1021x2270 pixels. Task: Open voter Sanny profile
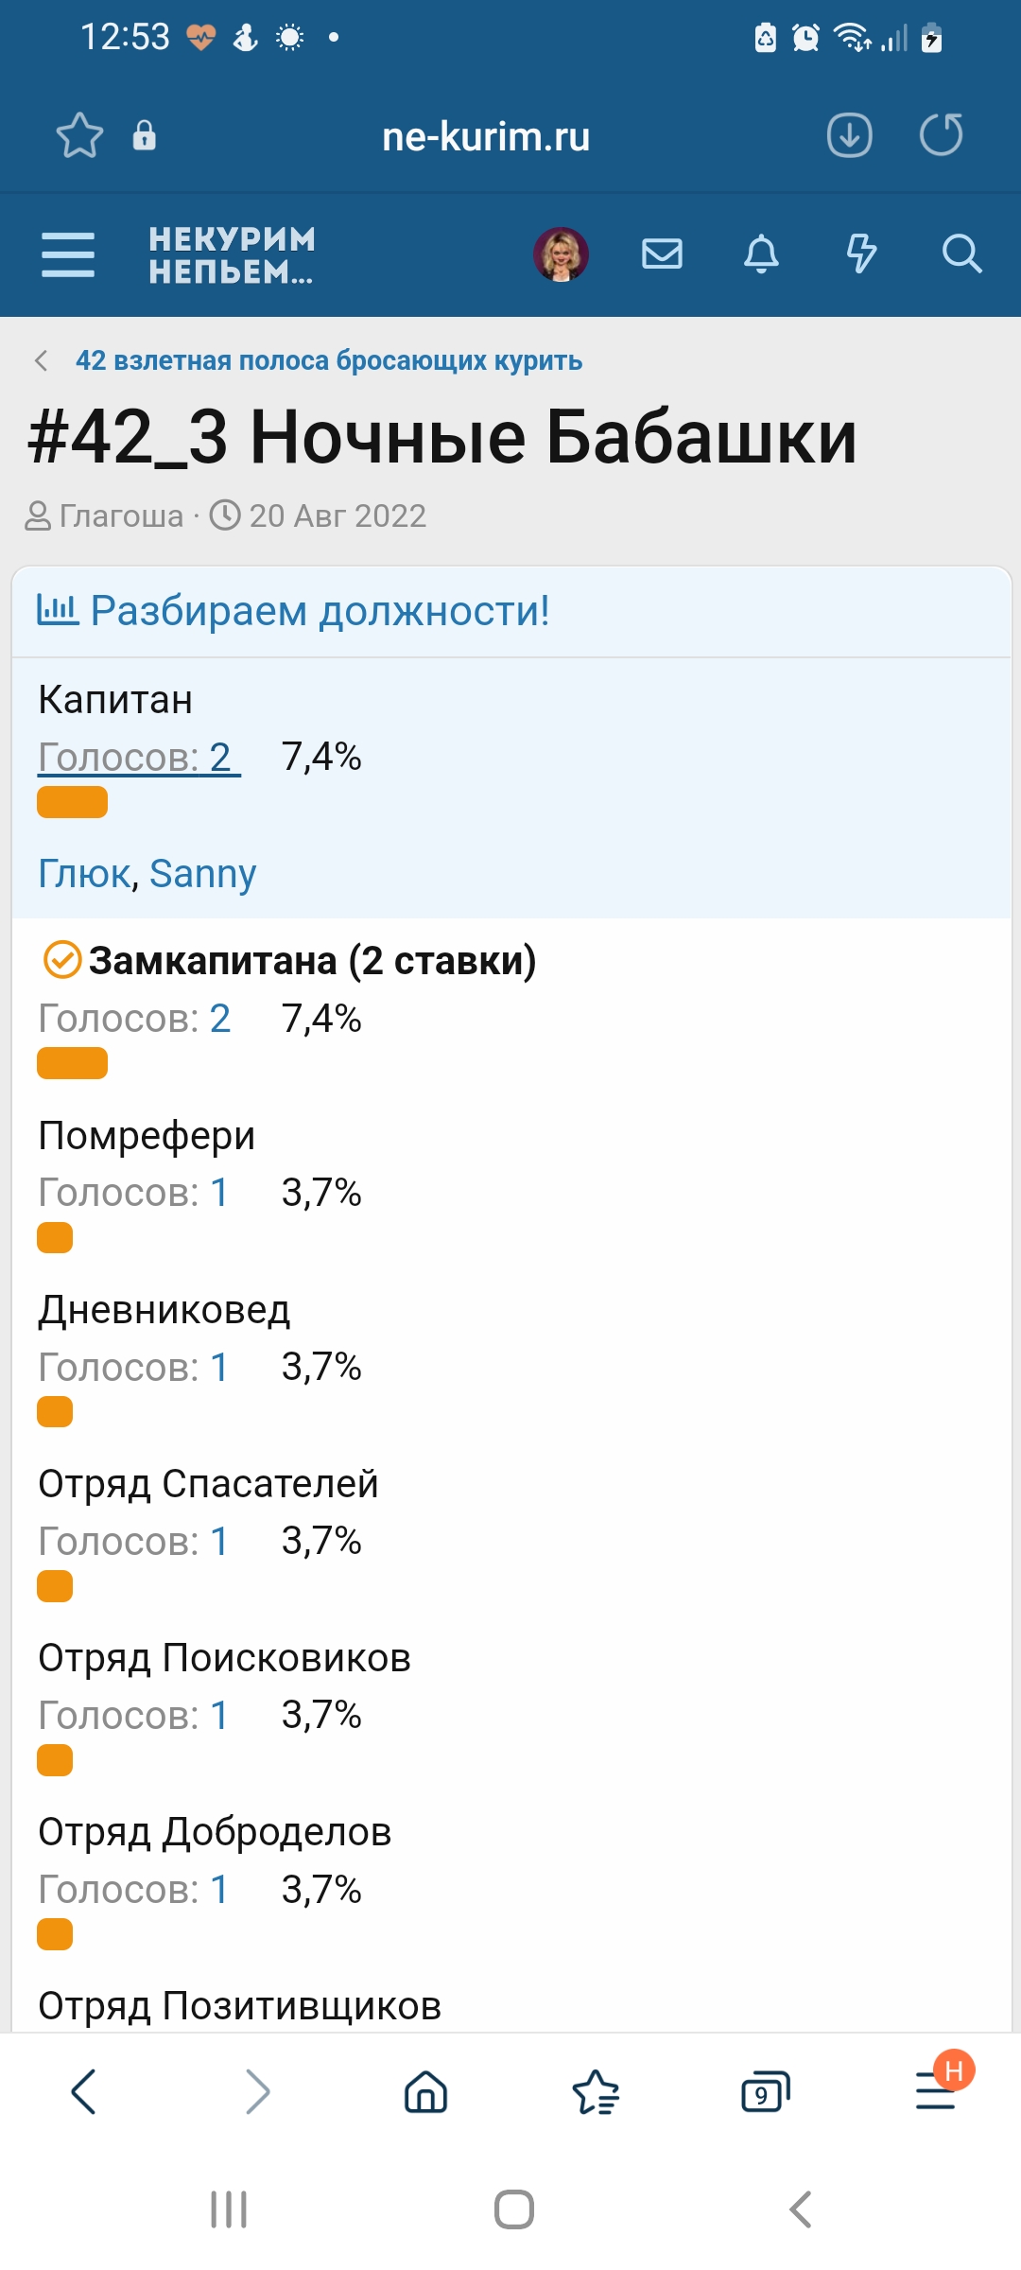click(x=202, y=874)
